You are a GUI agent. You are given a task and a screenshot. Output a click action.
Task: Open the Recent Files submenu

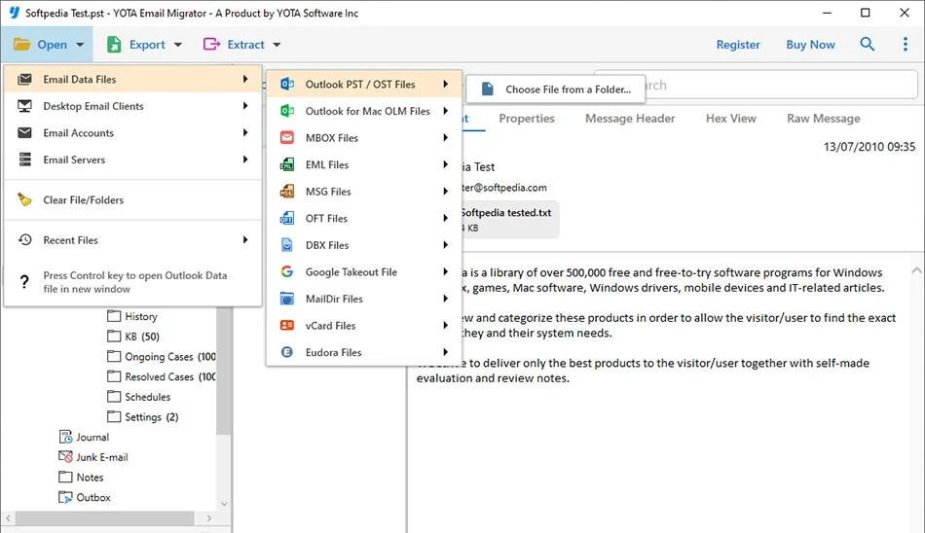coord(132,240)
